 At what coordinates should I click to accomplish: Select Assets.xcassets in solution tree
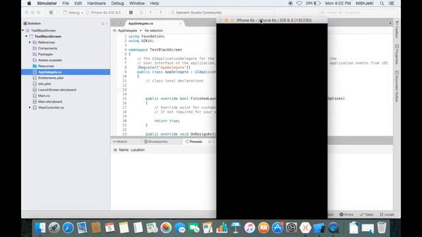pos(50,60)
